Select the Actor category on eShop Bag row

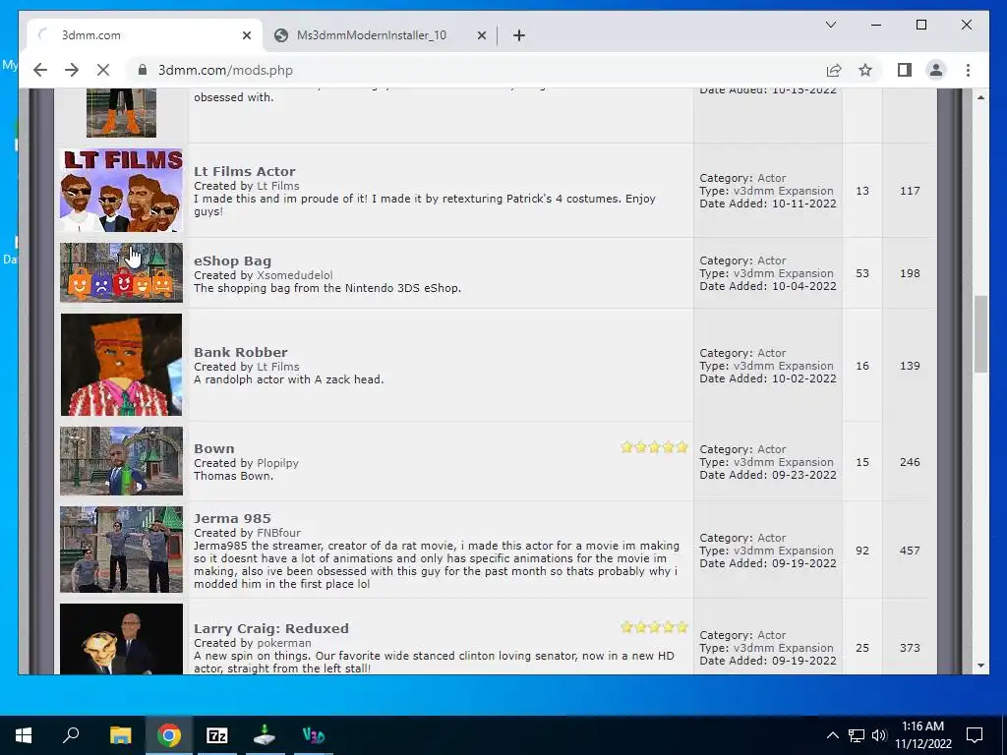[771, 261]
